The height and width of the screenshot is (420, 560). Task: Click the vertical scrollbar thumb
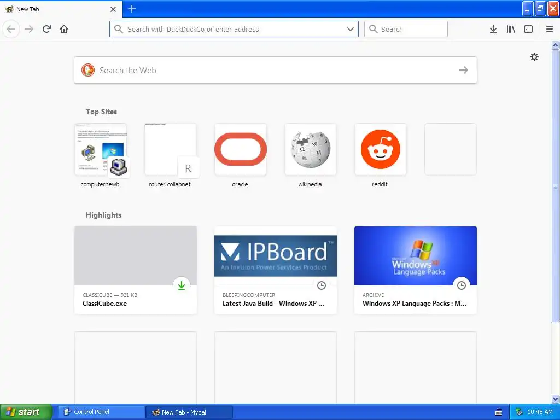[555, 186]
